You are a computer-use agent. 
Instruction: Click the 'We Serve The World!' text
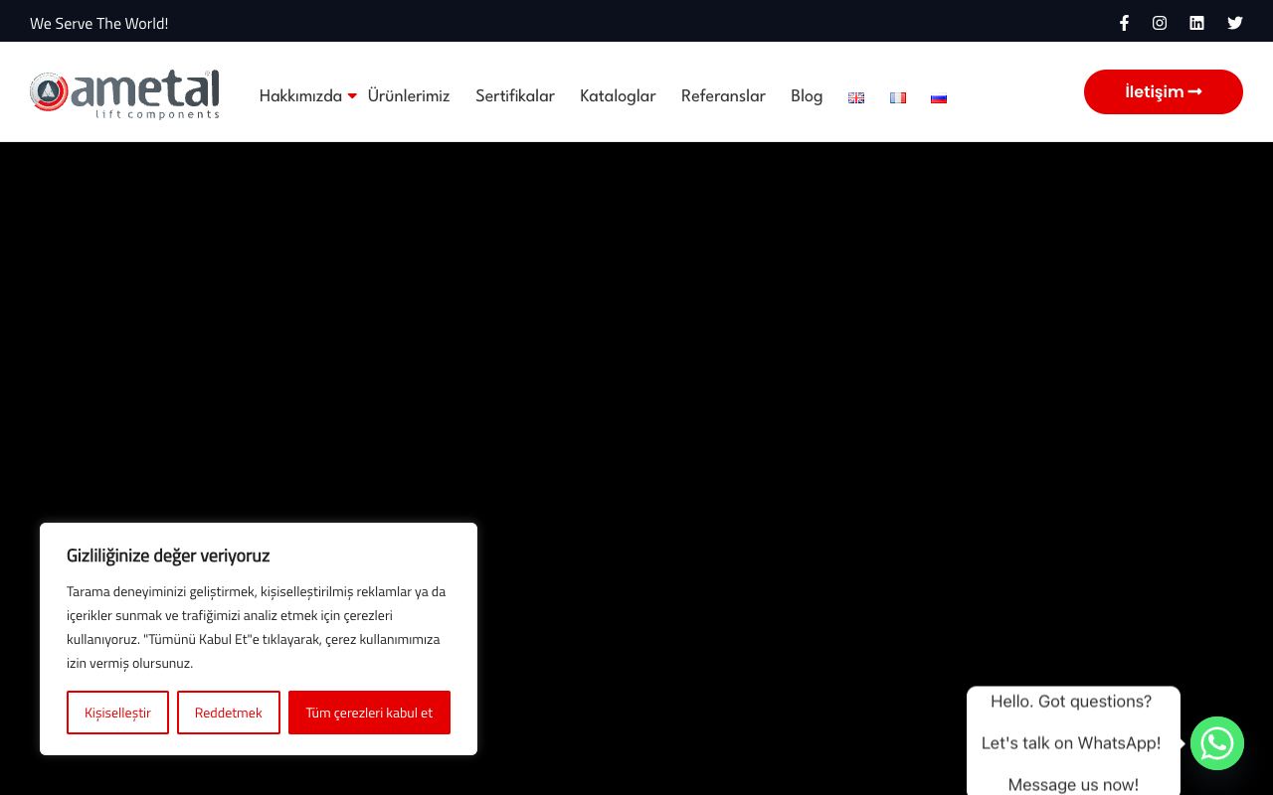(99, 23)
